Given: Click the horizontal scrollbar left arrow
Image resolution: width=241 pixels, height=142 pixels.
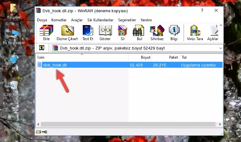Looking at the screenshot, I should [x=39, y=124].
